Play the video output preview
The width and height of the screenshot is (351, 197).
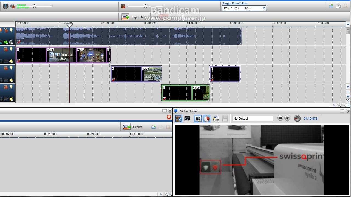click(287, 118)
